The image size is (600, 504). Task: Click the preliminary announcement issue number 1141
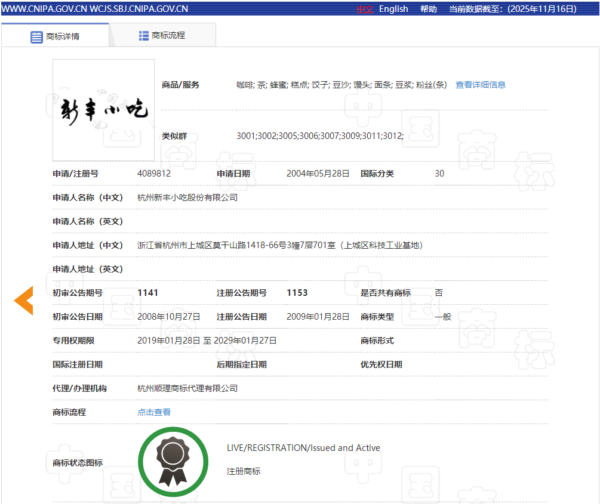click(x=147, y=293)
